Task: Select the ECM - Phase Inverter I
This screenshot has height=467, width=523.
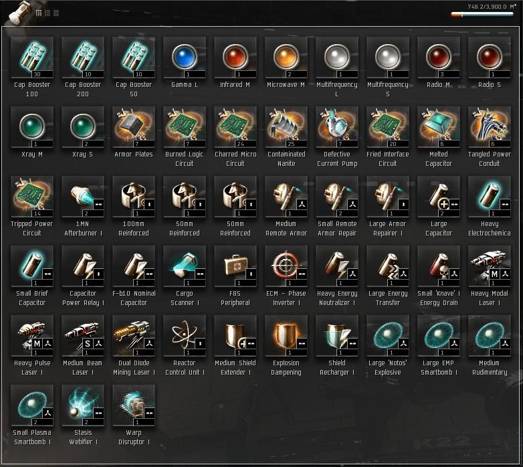Action: pos(286,266)
